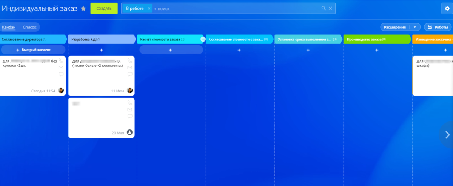Click chat icon on 'полки белые' card
This screenshot has height=186, width=453.
[x=130, y=74]
